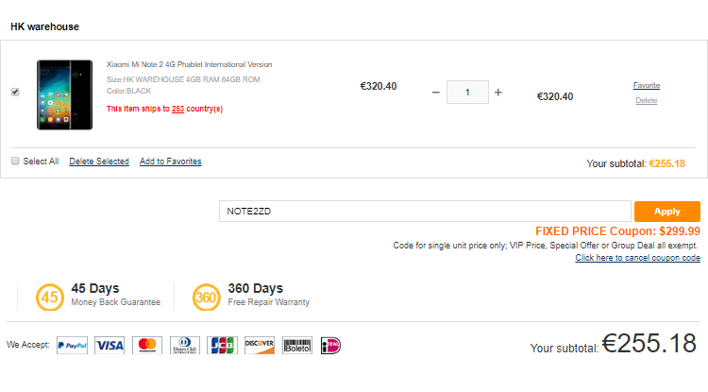Click the PayPal payment icon

click(x=72, y=346)
